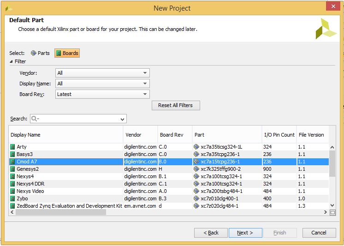Screen dimensions: 344x246
Task: Click Reset All Filters button
Action: (176, 105)
